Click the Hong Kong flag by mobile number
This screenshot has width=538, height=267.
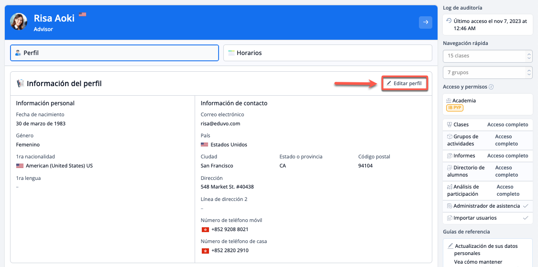point(205,230)
